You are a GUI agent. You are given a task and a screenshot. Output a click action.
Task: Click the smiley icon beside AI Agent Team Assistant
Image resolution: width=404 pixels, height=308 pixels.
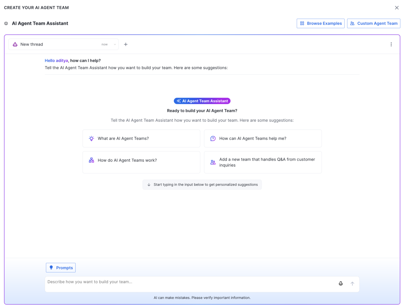click(6, 24)
